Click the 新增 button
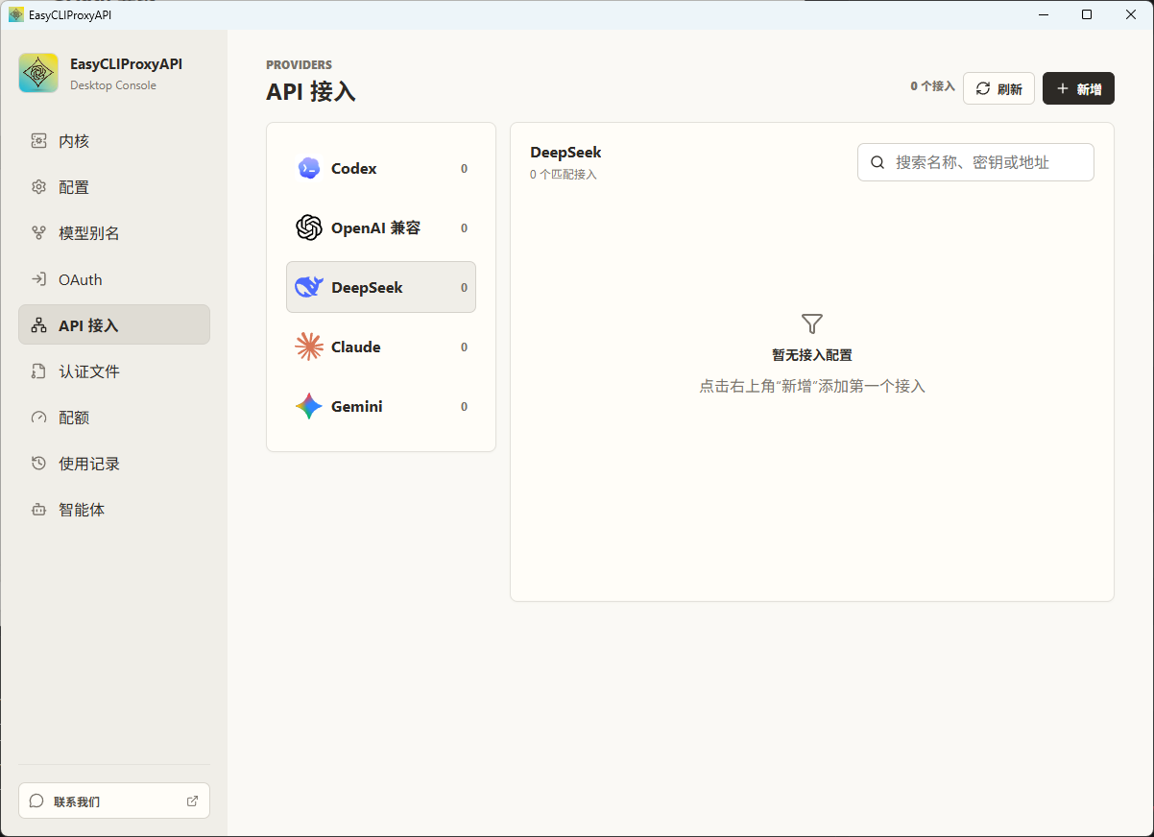This screenshot has height=837, width=1154. click(1078, 88)
